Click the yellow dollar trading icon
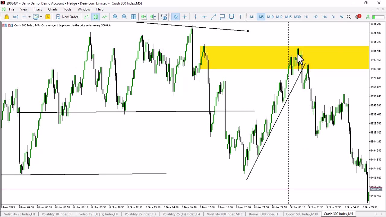Image resolution: width=386 pixels, height=217 pixels. pos(48,17)
